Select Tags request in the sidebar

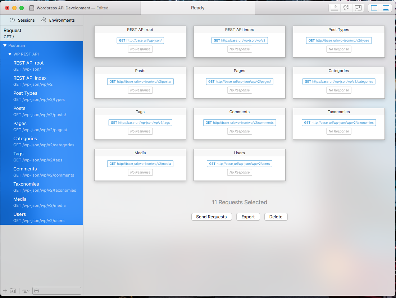[42, 157]
